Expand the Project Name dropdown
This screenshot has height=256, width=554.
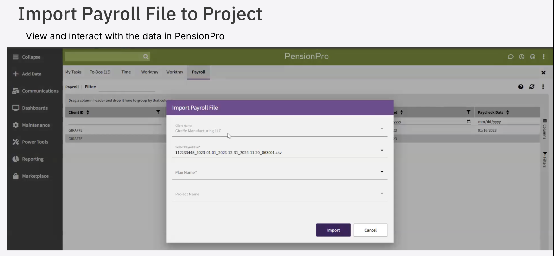pos(382,194)
